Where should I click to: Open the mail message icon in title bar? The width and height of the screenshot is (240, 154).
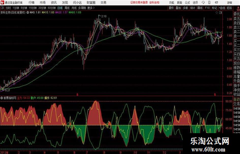(x=216, y=3)
